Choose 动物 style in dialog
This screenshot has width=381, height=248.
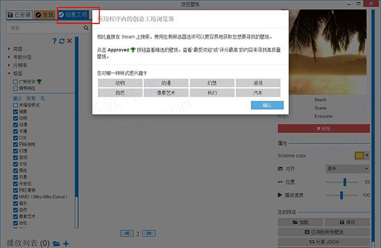[x=120, y=83]
